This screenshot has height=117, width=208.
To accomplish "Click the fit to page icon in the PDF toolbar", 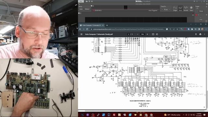I will pyautogui.click(x=153, y=34).
